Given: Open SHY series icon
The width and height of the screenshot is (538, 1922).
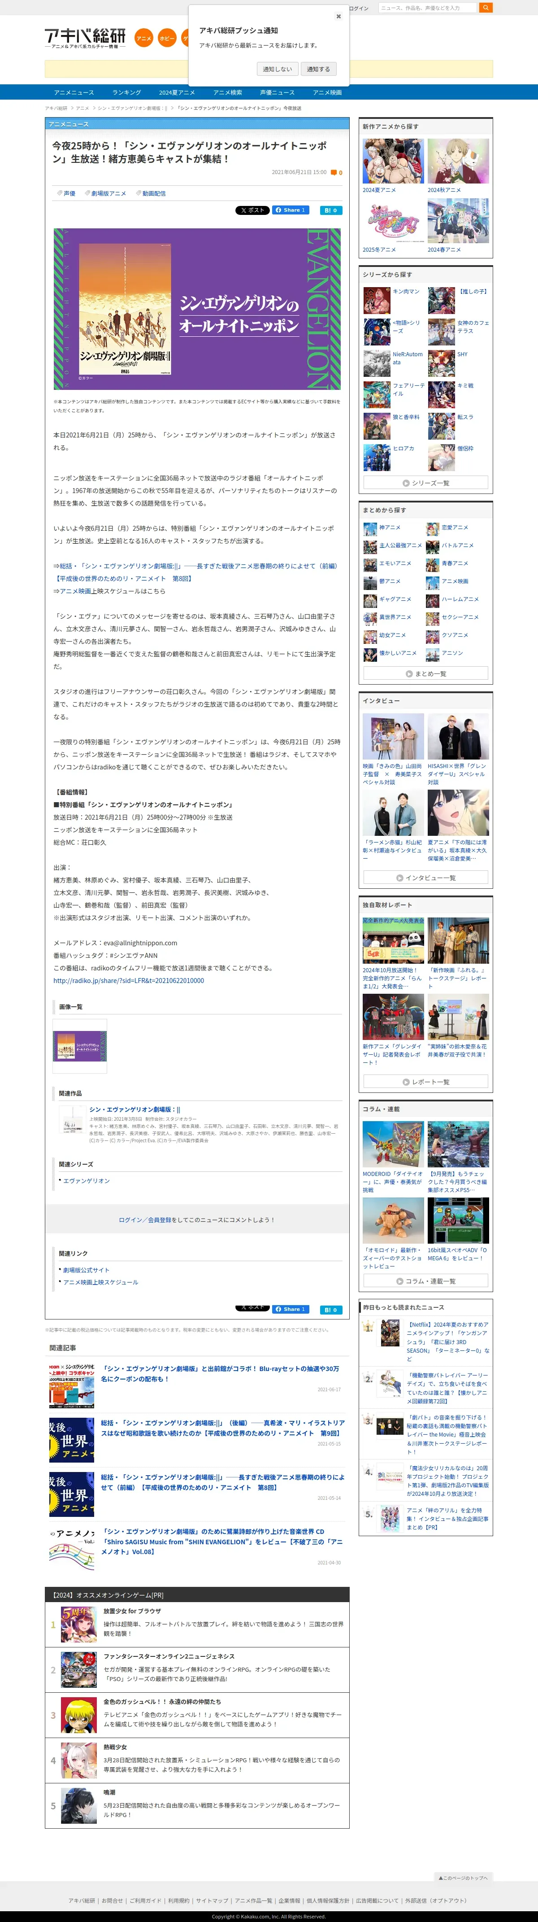Looking at the screenshot, I should click(441, 363).
